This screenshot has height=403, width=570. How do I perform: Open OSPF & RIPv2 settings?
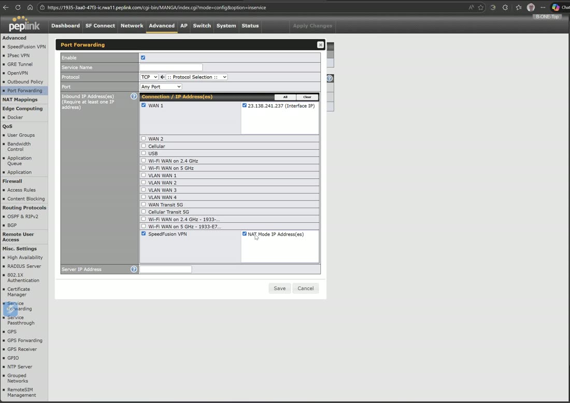pos(22,217)
